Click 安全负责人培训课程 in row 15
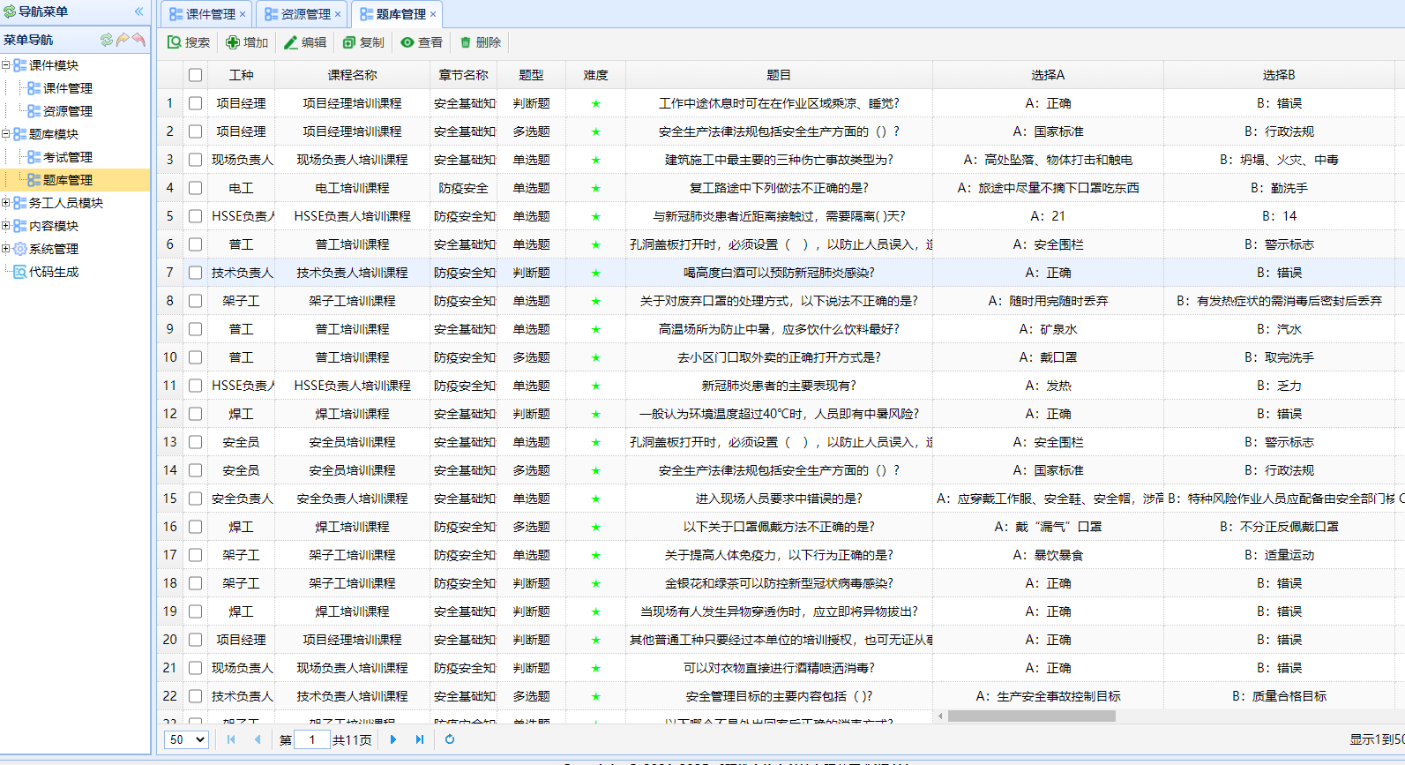 coord(352,499)
